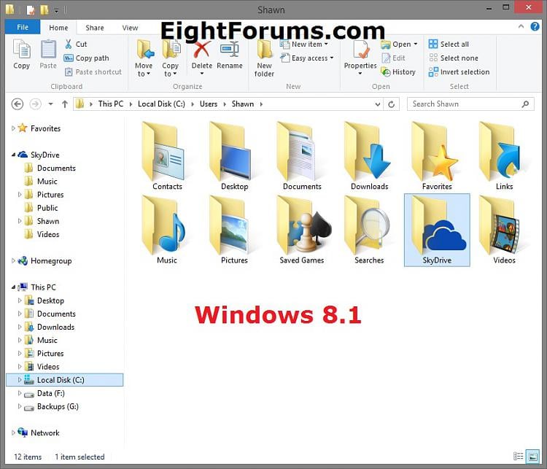Go back with the Back arrow button
The width and height of the screenshot is (547, 469).
pos(18,104)
